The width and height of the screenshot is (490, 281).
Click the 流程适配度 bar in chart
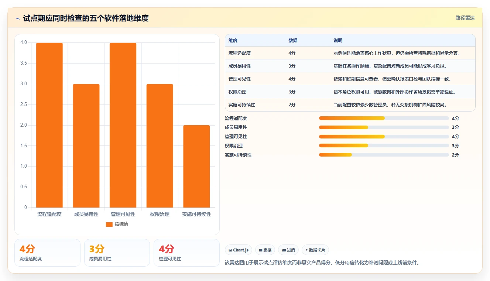49,125
